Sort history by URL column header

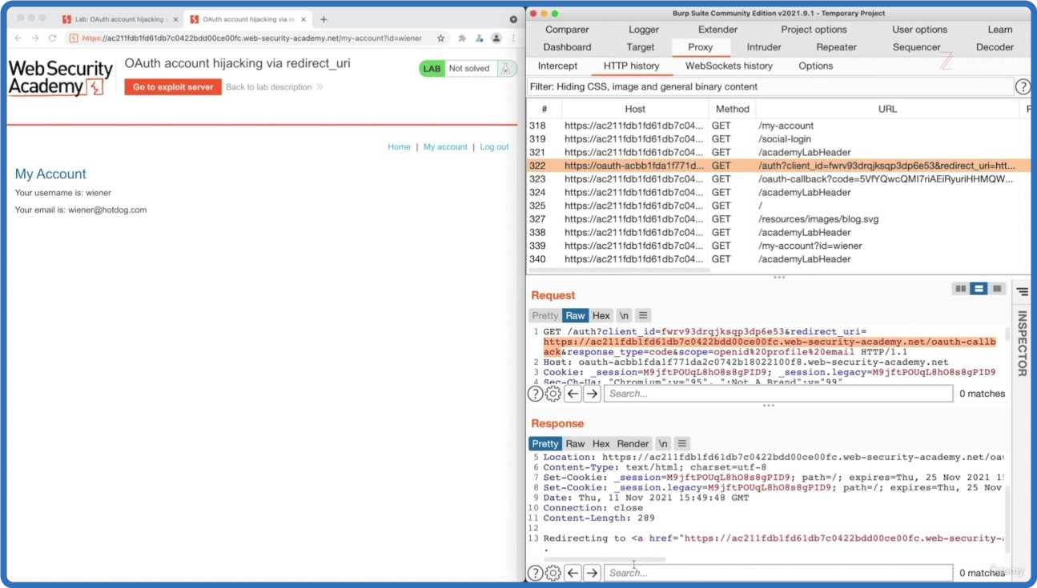click(x=887, y=109)
